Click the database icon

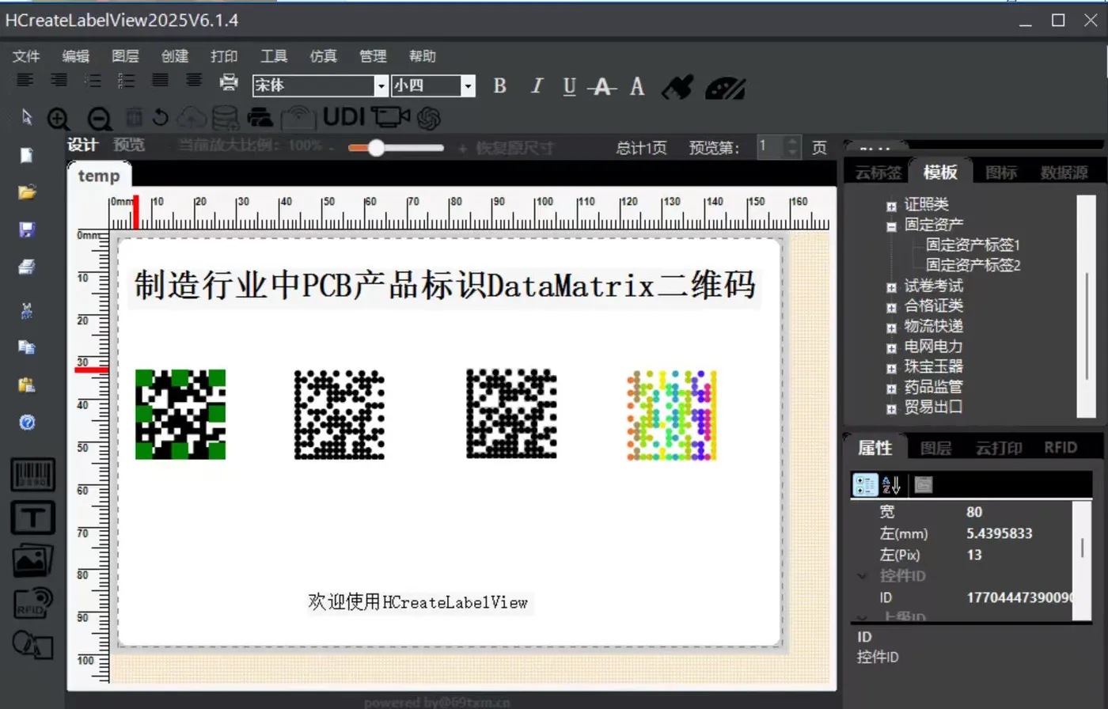pyautogui.click(x=225, y=118)
